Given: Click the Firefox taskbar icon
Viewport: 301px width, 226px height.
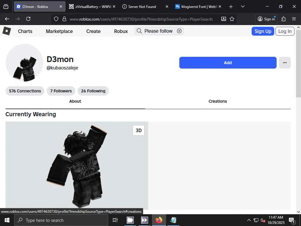Looking at the screenshot, I should 159,220.
